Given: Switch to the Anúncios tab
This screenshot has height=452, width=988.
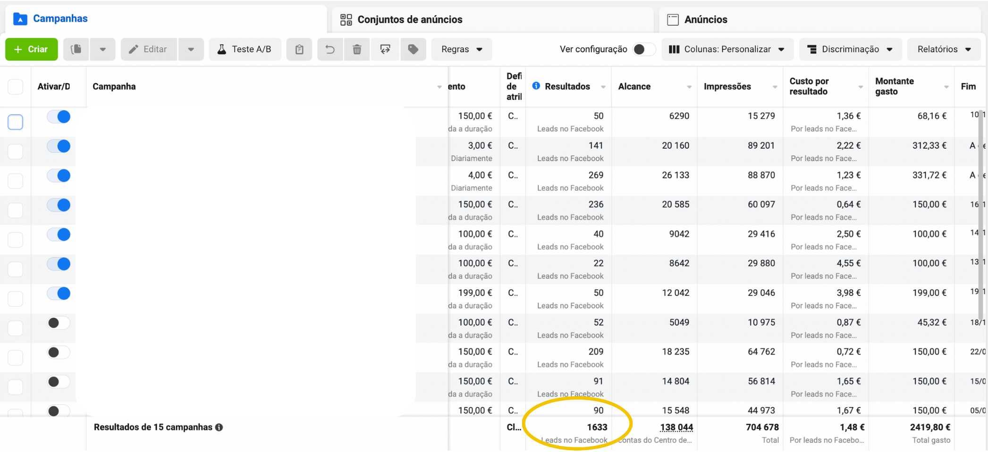Looking at the screenshot, I should tap(820, 19).
